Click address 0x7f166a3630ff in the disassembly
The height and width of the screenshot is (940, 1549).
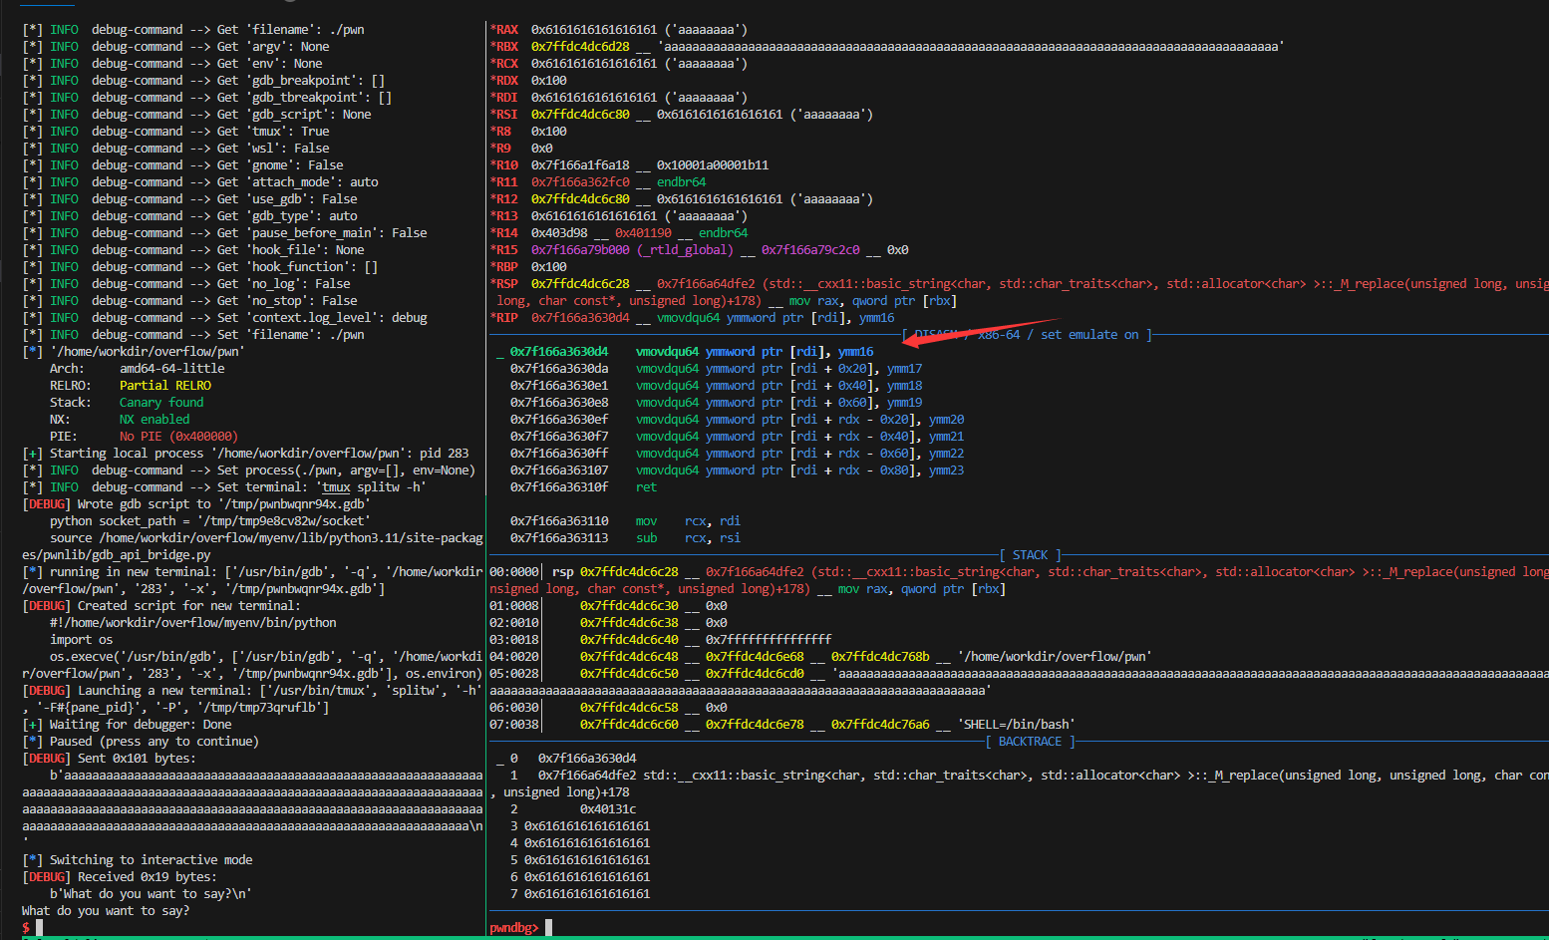559,454
